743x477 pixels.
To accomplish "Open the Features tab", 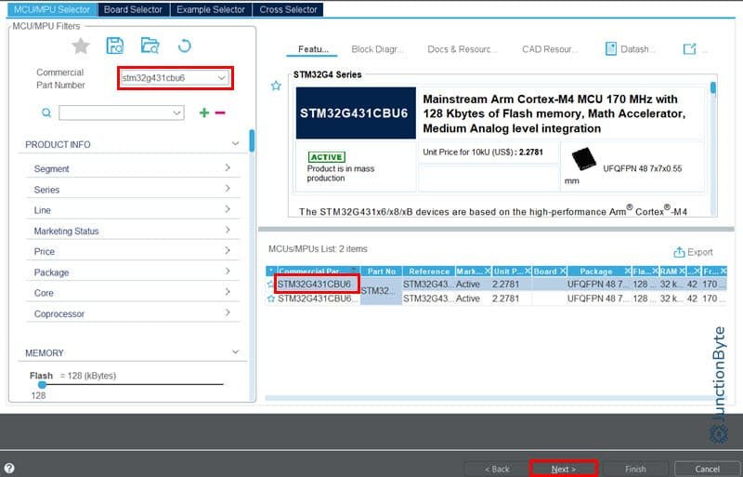I will point(312,49).
